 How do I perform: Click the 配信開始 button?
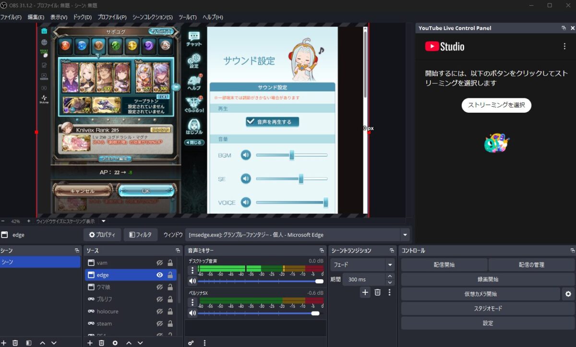444,264
